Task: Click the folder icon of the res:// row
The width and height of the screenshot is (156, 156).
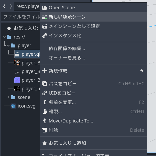Action: [x=9, y=37]
